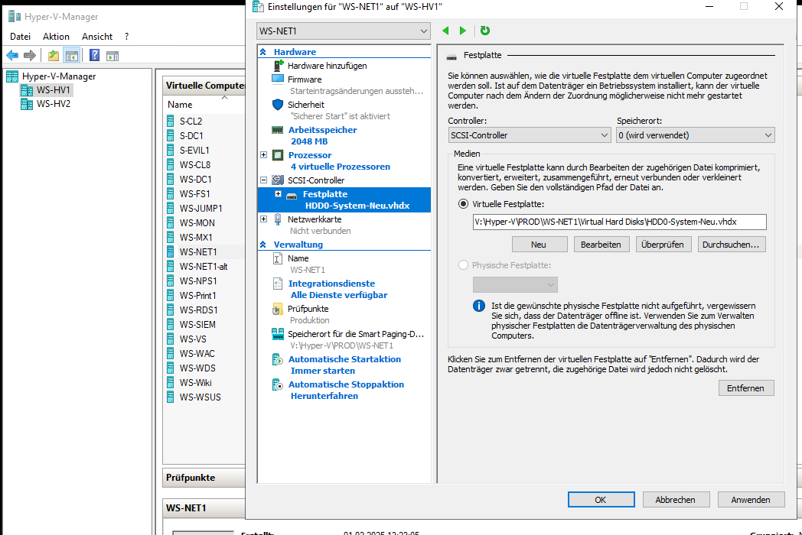This screenshot has height=535, width=802.
Task: Select WS-JUMP1 in the VM list
Action: 201,208
